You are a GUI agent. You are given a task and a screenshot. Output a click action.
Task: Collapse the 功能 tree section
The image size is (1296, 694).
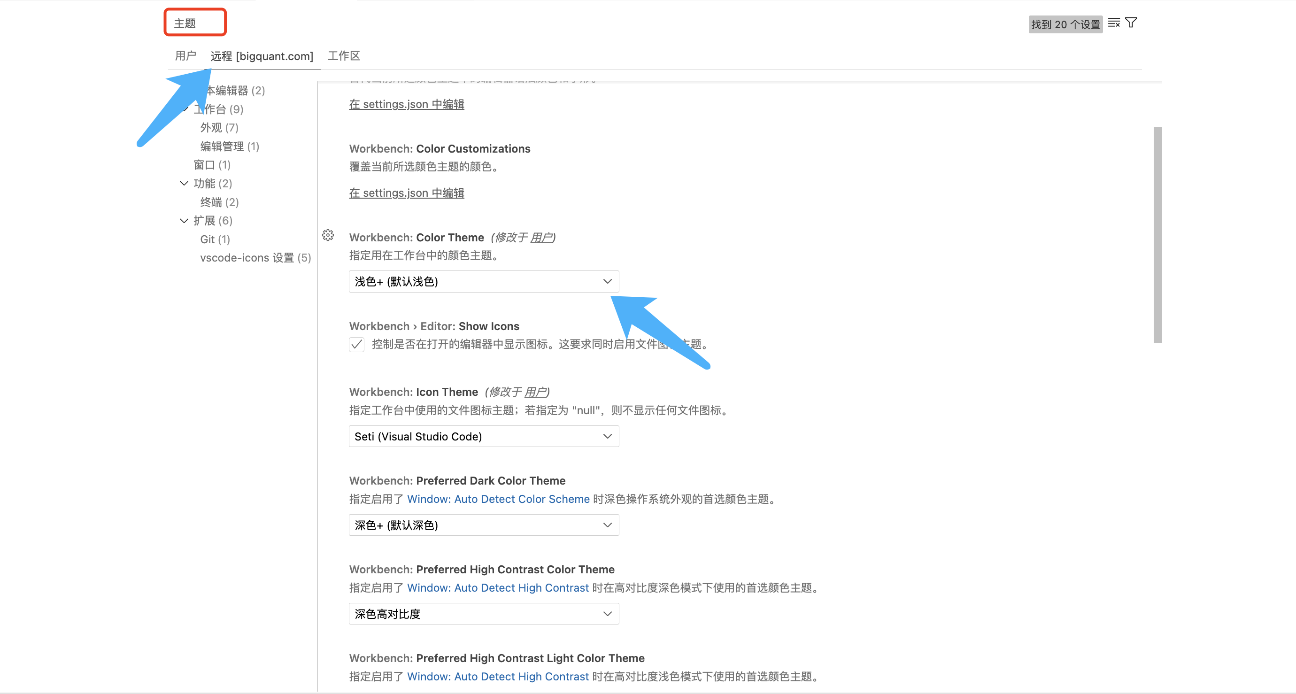coord(184,184)
